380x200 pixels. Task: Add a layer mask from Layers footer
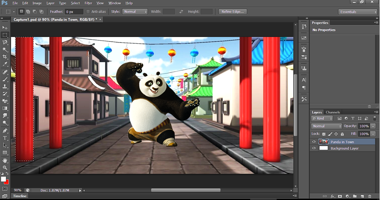(x=340, y=196)
